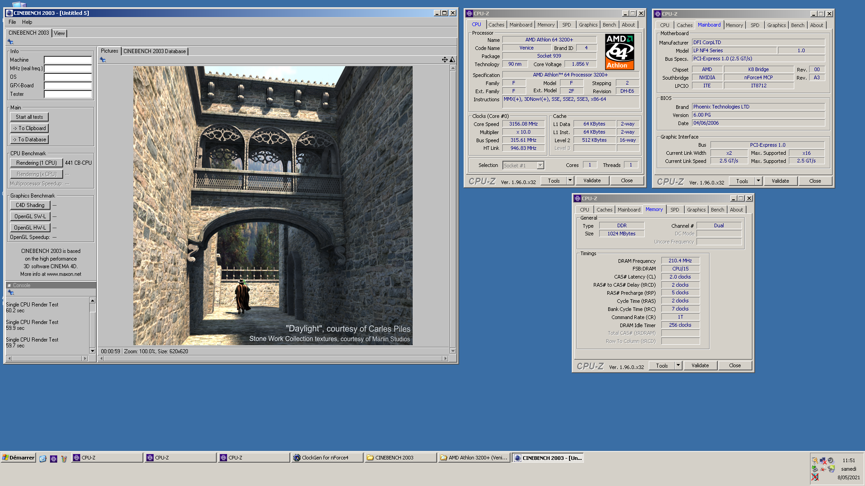This screenshot has height=486, width=865.
Task: Click the pin icon under the CINEBENCH 2003 tab
Action: [10, 42]
